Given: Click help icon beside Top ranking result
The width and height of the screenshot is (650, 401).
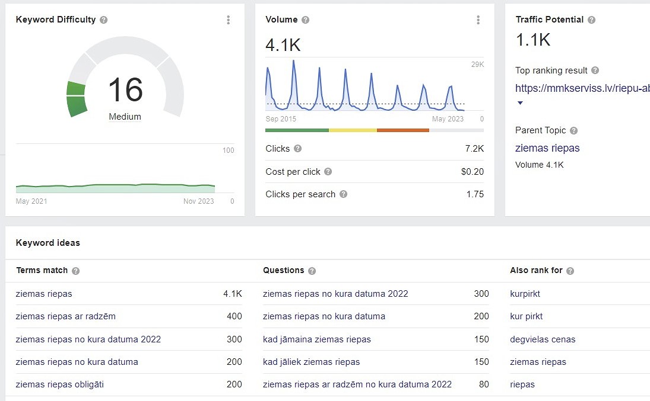Looking at the screenshot, I should [595, 70].
